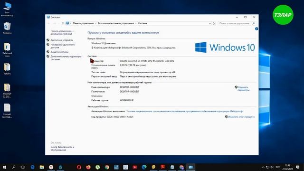Screen dimensions: 304x171
Task: Select the WORKGROUP value text
Action: tap(126, 100)
